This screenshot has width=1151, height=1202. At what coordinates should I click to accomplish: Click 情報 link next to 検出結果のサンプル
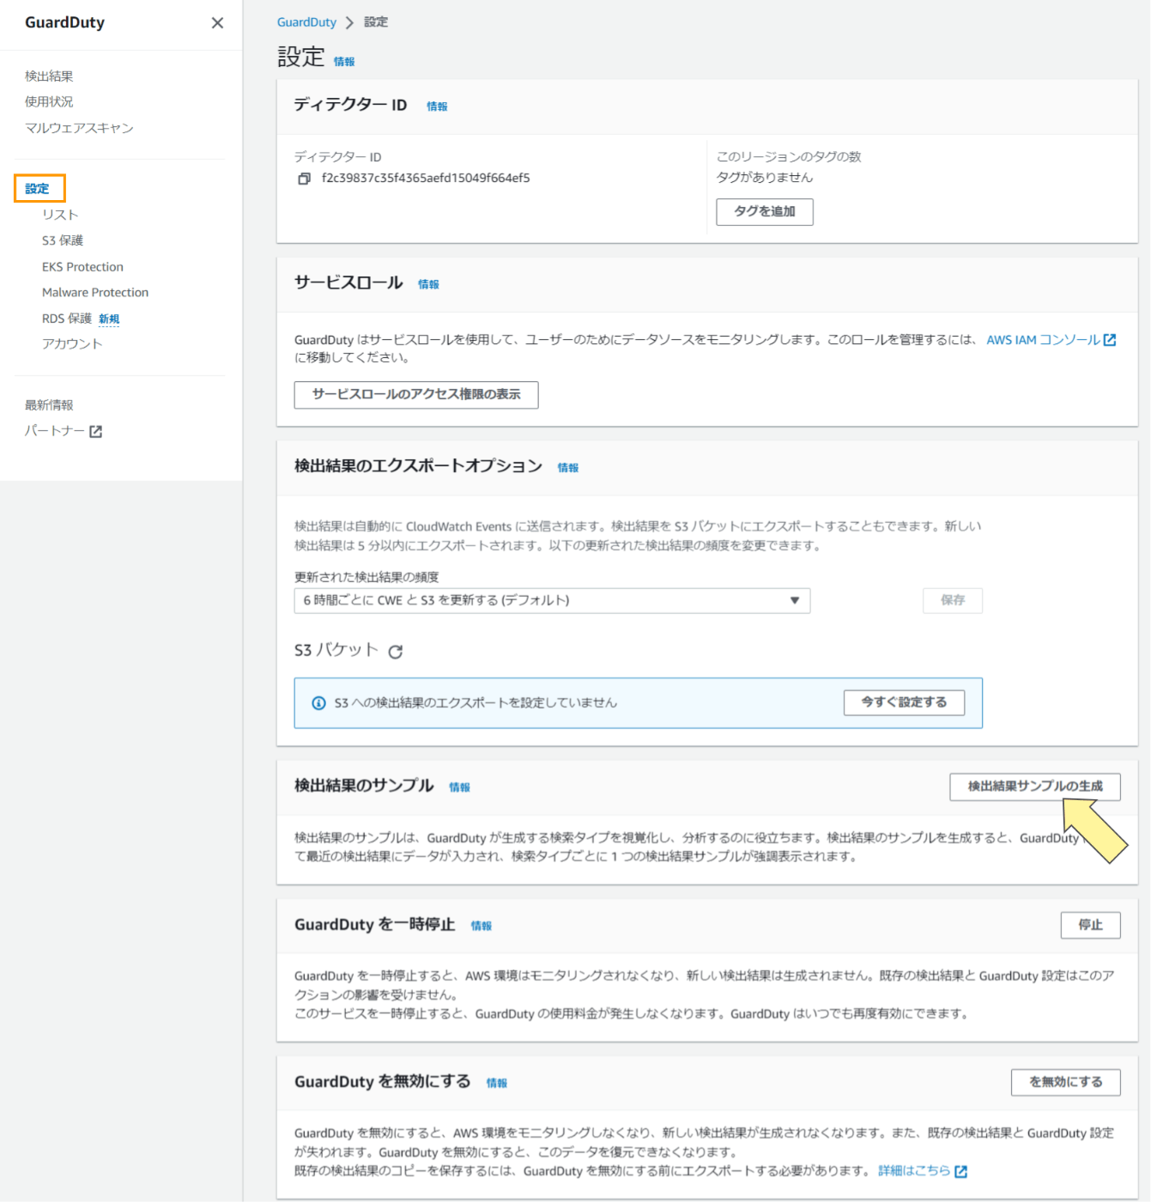tap(459, 787)
